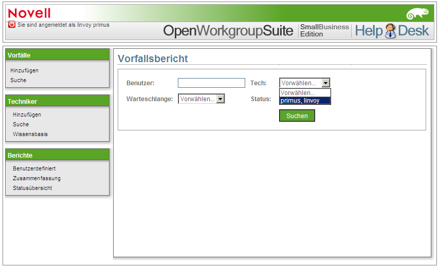This screenshot has width=439, height=268.
Task: Select 'Vorwählen...' option in Tech list
Action: [x=305, y=93]
